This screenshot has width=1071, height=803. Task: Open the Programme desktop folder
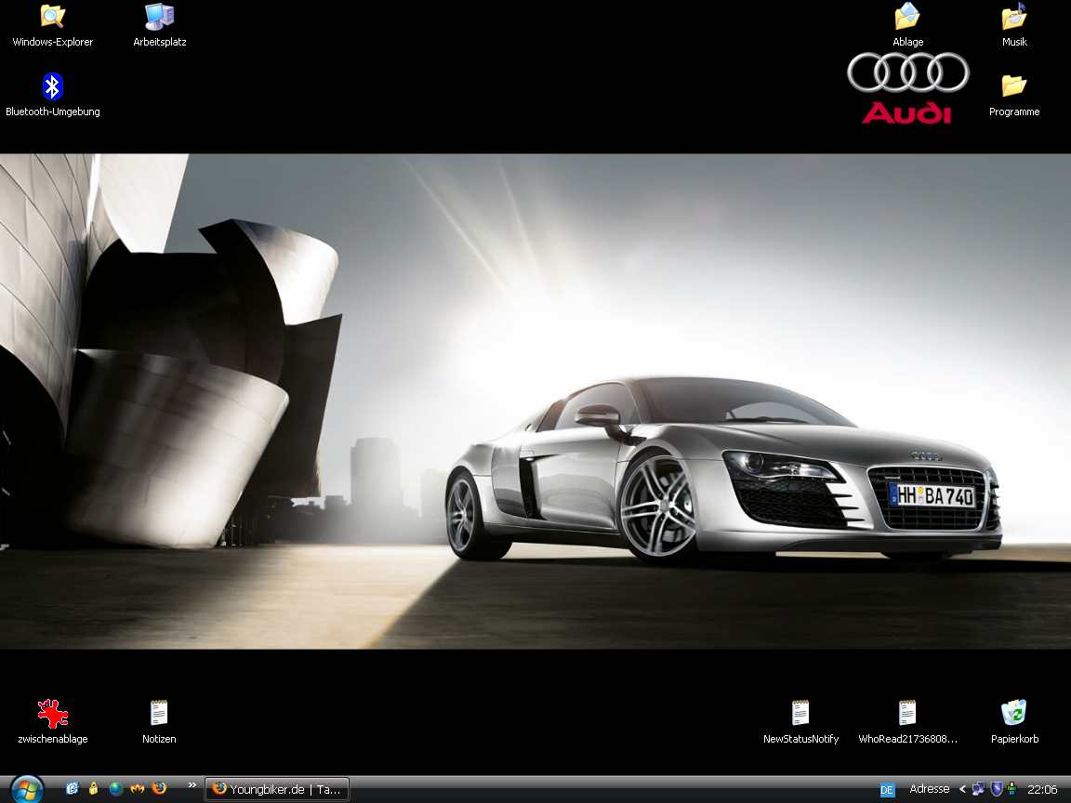1014,95
